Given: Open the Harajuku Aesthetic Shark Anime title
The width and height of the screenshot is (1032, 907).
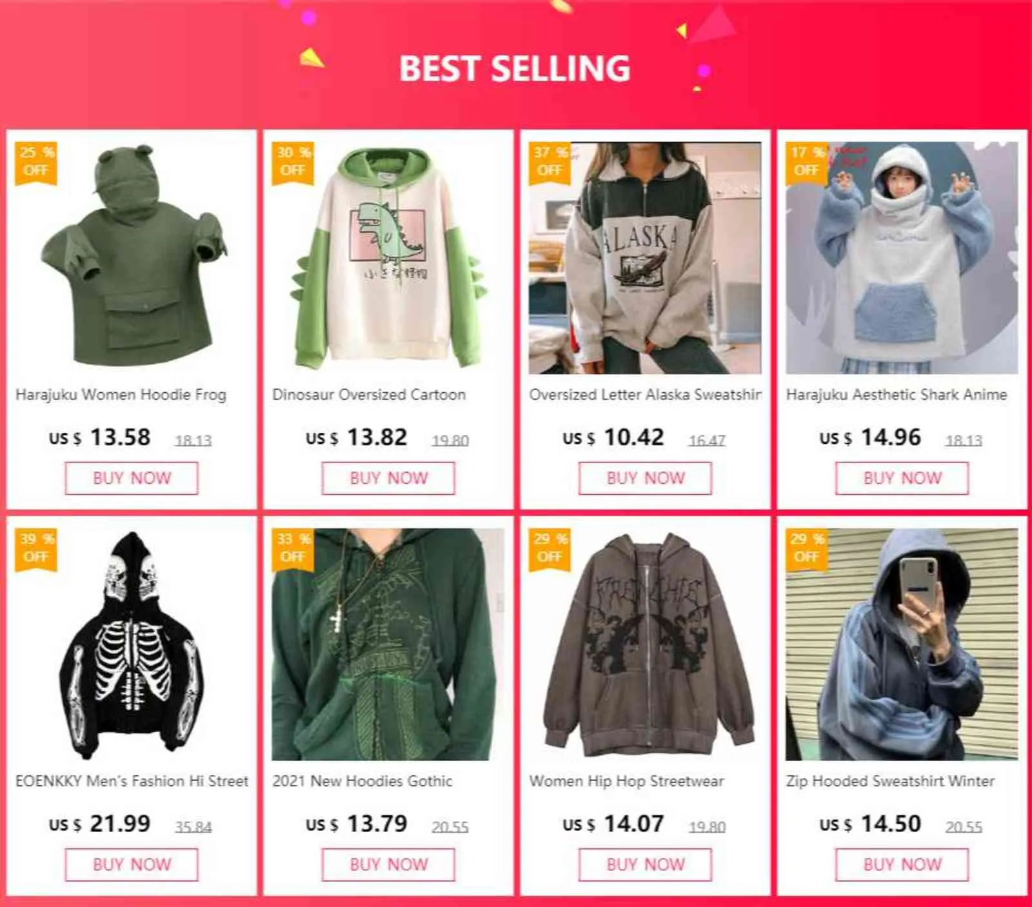Looking at the screenshot, I should point(897,394).
